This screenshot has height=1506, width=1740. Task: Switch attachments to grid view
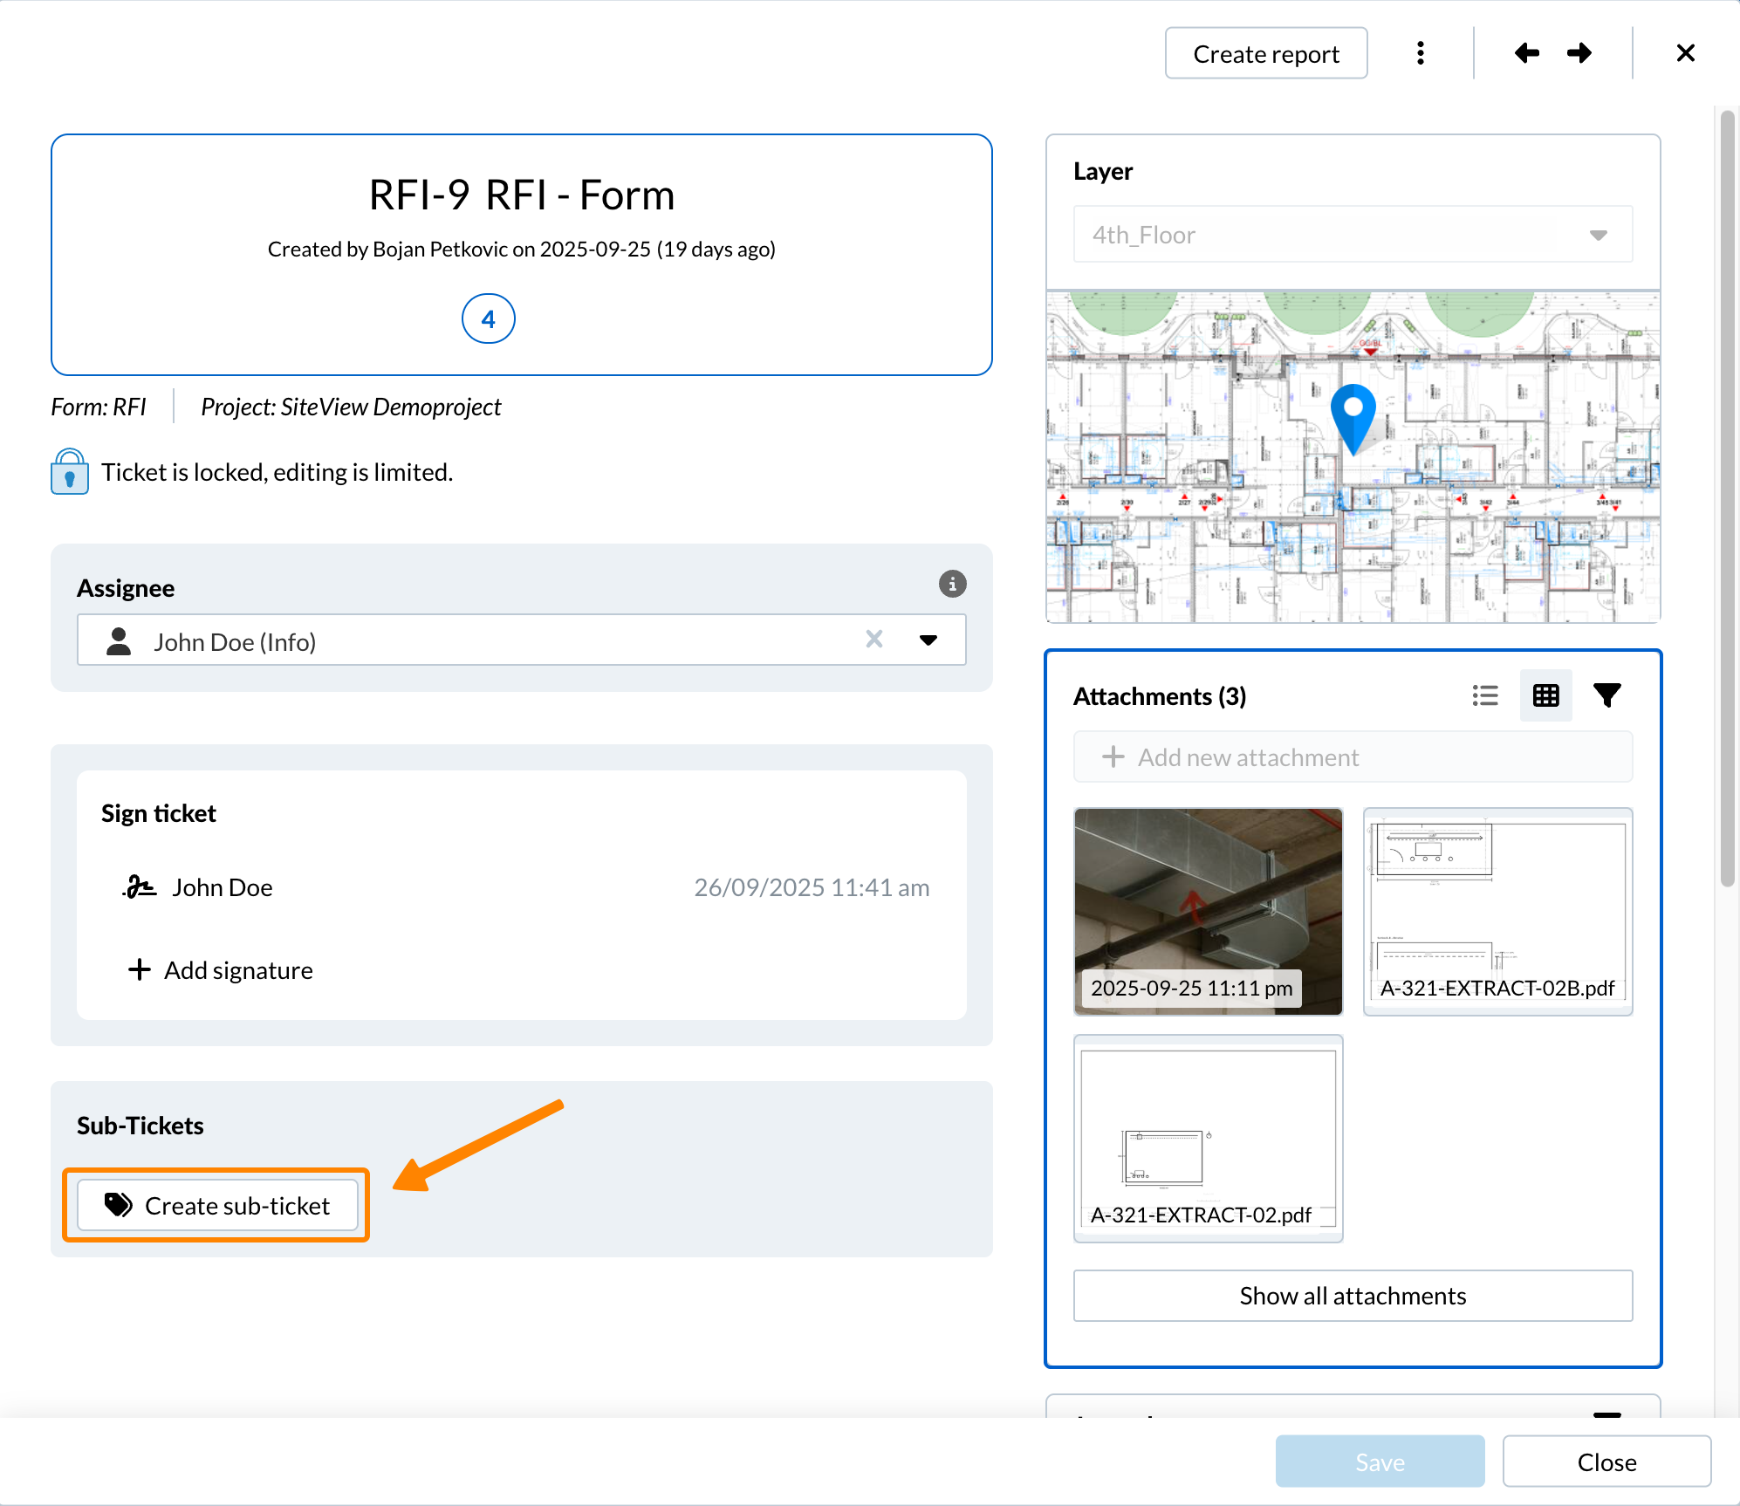[x=1545, y=695]
